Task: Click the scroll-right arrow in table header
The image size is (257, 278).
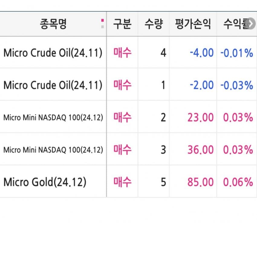Action: coord(251,24)
